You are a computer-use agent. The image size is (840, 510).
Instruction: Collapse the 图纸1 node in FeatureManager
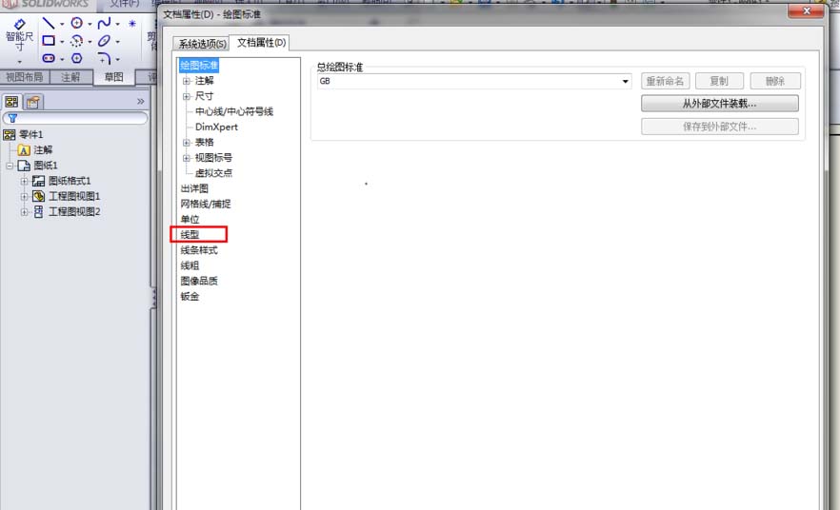(x=10, y=166)
